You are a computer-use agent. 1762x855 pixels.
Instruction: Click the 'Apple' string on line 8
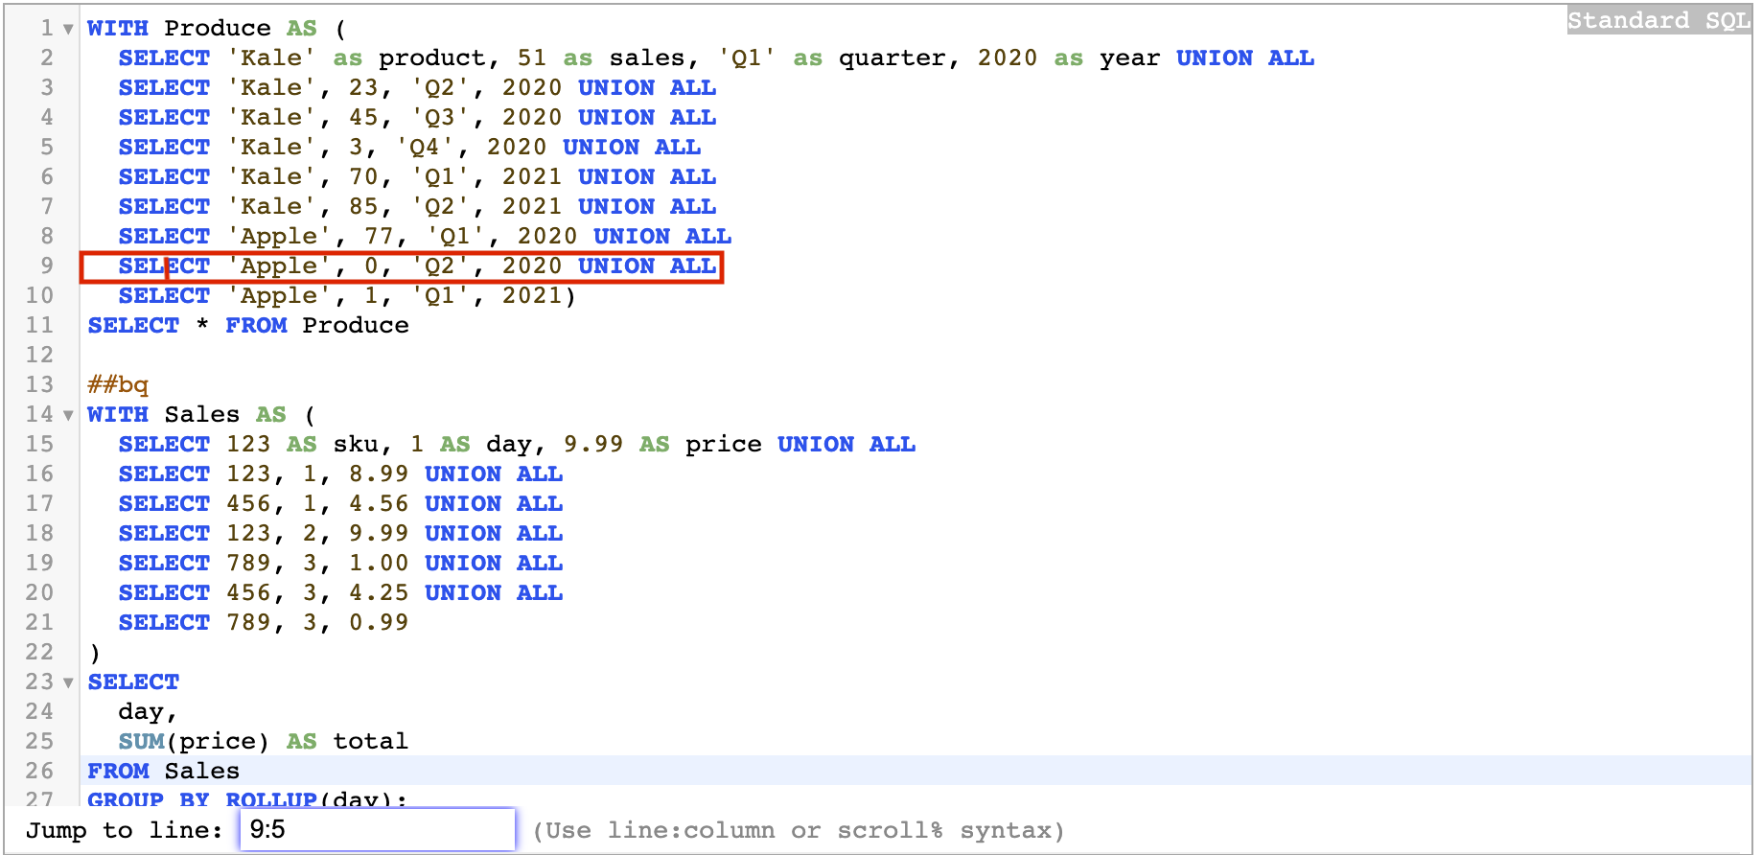(279, 237)
